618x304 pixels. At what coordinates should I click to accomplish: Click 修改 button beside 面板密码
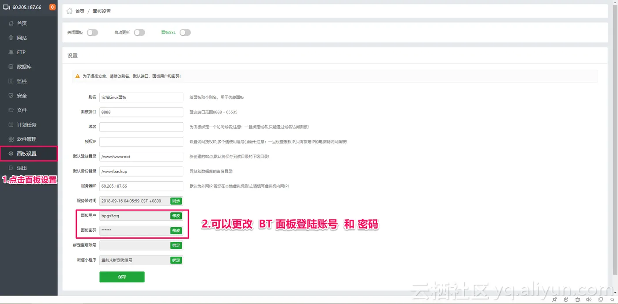click(176, 231)
